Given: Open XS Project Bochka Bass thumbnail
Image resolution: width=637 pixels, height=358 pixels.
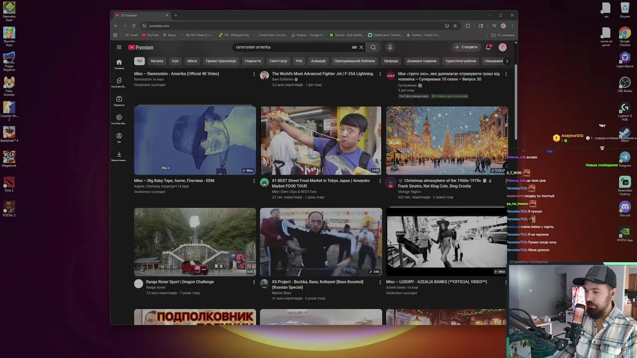Looking at the screenshot, I should pyautogui.click(x=321, y=242).
